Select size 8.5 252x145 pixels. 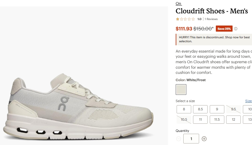[x=200, y=109]
